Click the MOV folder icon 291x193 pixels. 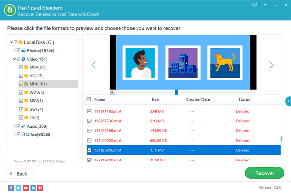pos(26,67)
